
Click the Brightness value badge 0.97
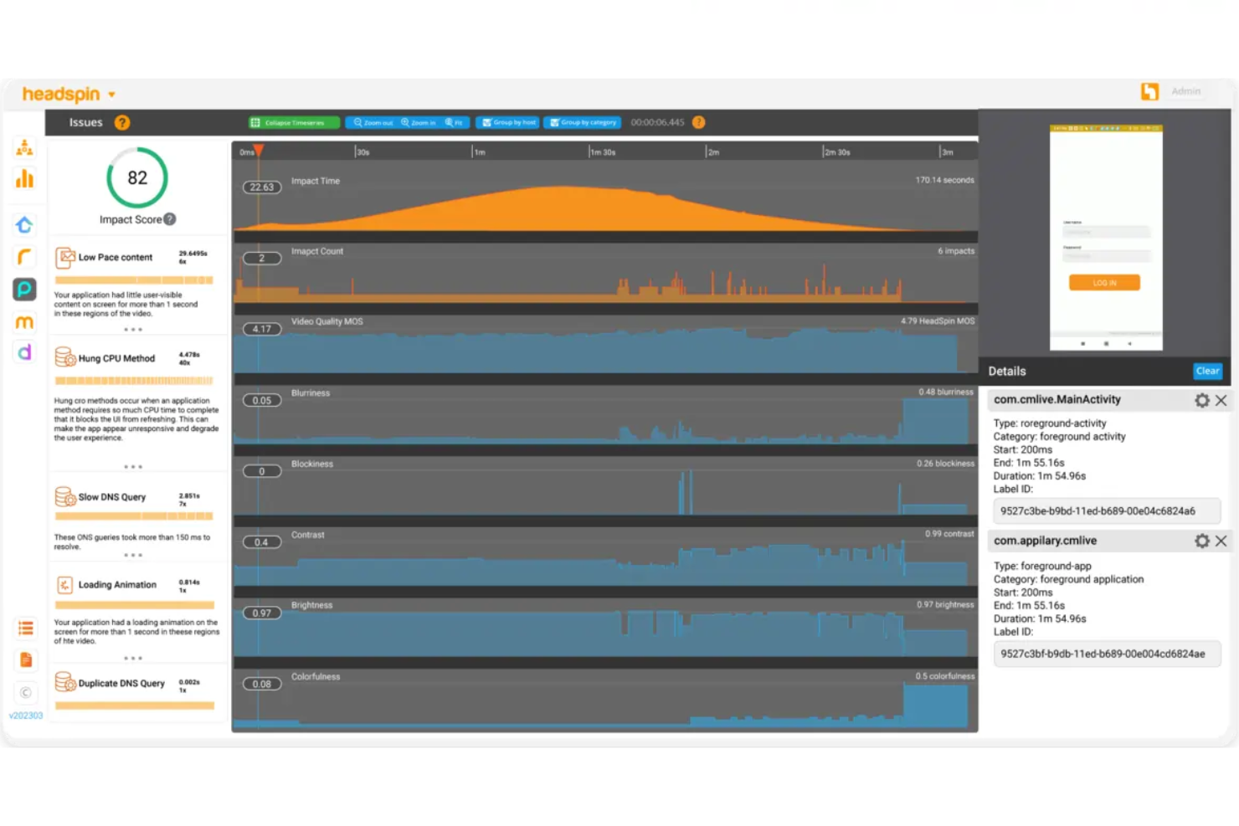pos(262,613)
